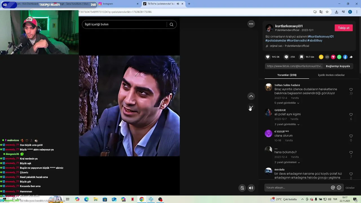This screenshot has height=203, width=361.
Task: Open kurtlarkonseyi01 profile name
Action: coord(289,26)
